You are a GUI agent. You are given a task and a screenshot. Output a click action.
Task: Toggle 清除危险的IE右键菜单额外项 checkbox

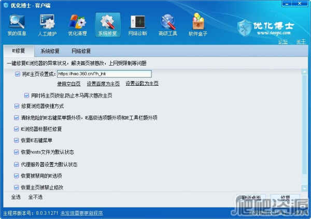coord(17,118)
